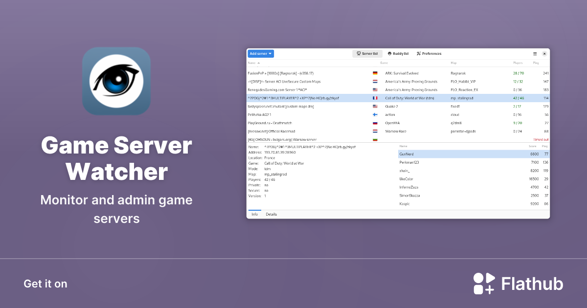Click the Bulgarian flag on the Warsow server row
Image resolution: width=587 pixels, height=308 pixels.
[x=375, y=139]
